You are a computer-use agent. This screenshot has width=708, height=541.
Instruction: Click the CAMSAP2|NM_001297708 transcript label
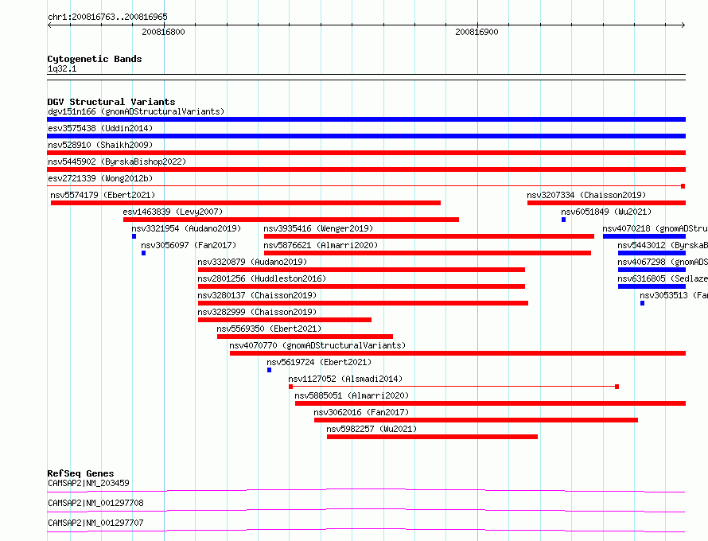tap(95, 503)
